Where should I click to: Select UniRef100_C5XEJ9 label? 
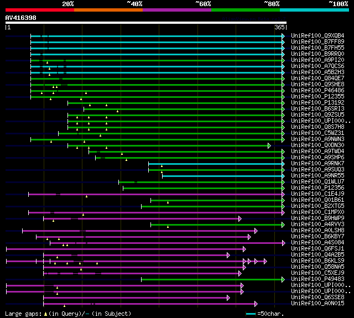[317, 273]
